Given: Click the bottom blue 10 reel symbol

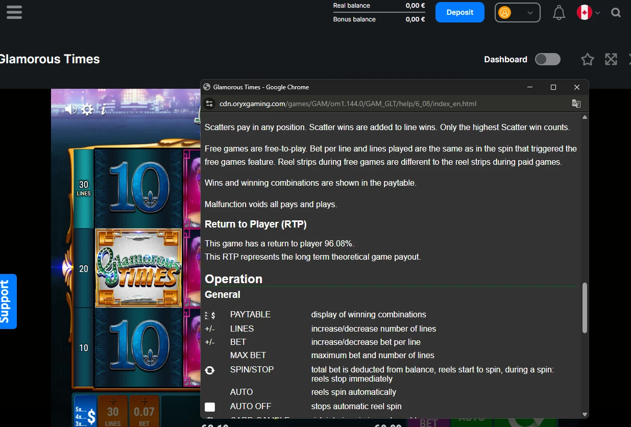Looking at the screenshot, I should pos(138,347).
